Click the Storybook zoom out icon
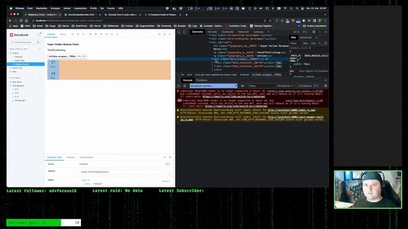The image size is (408, 229). (78, 34)
